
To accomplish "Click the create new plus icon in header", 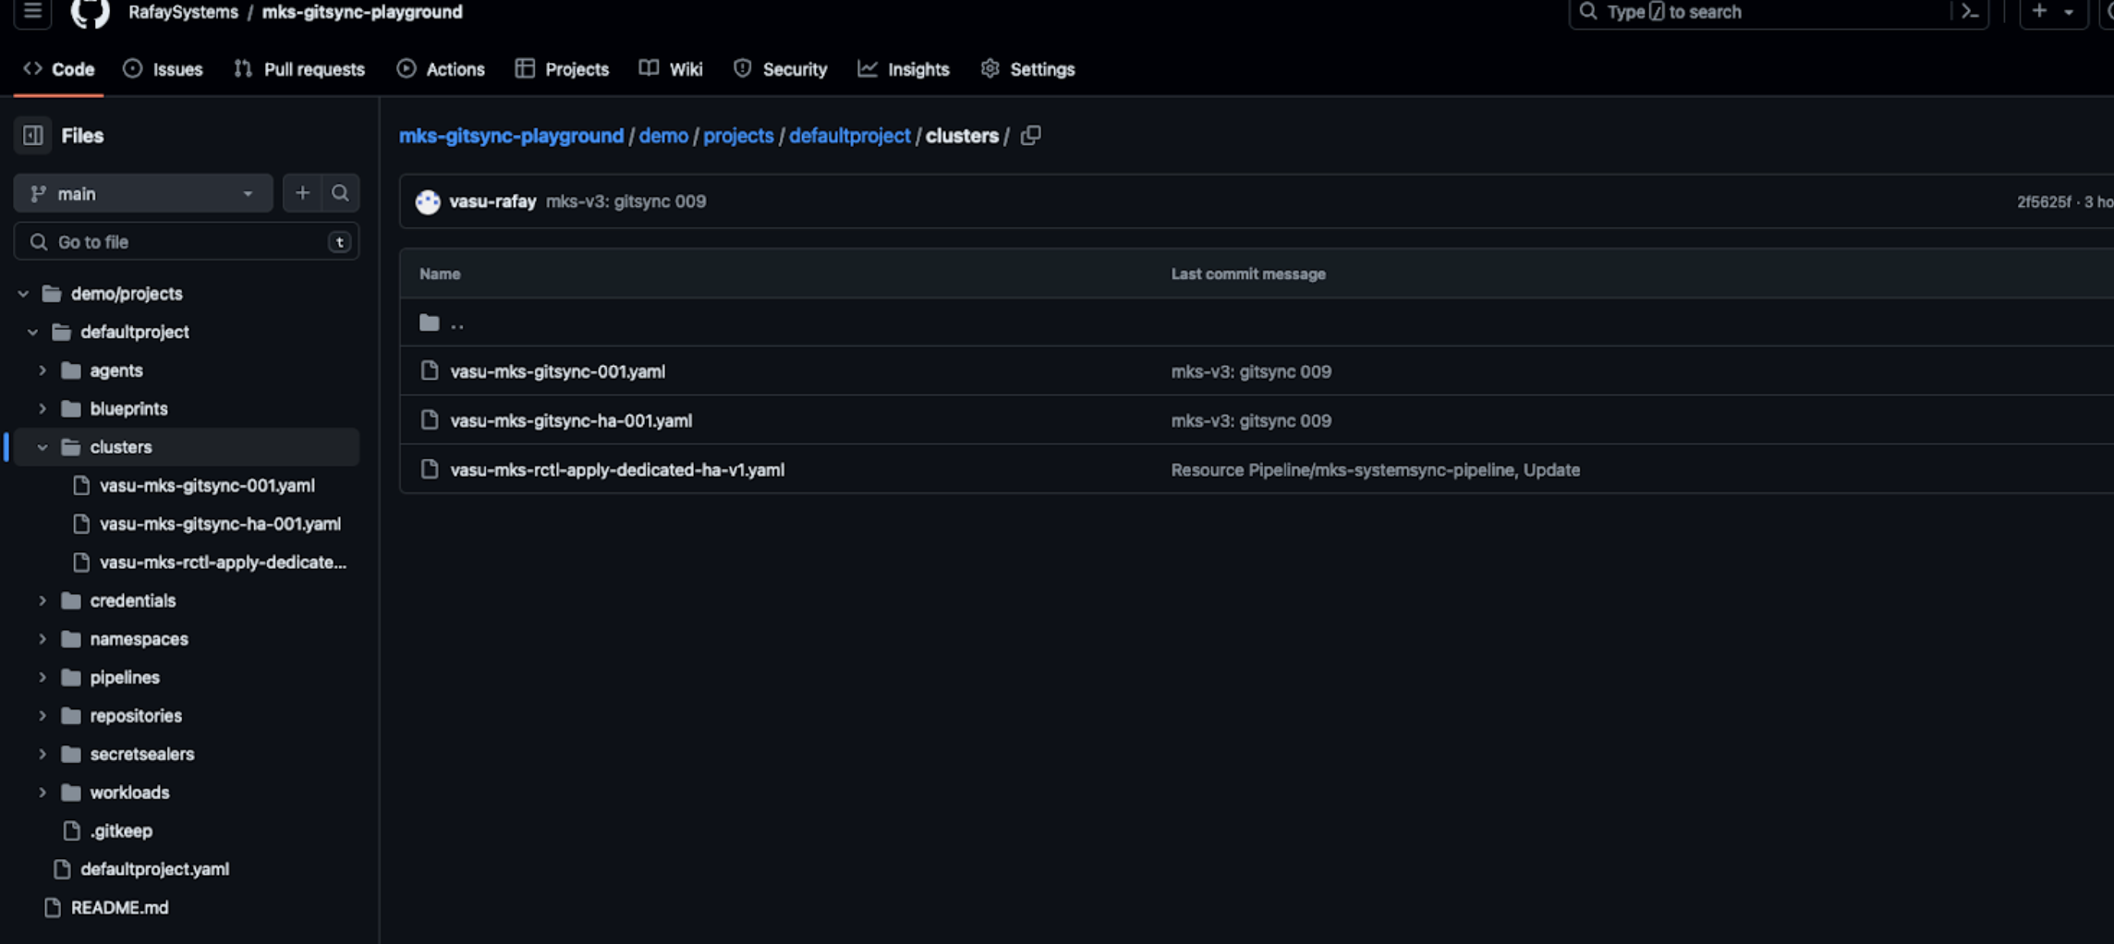I will [x=2039, y=11].
